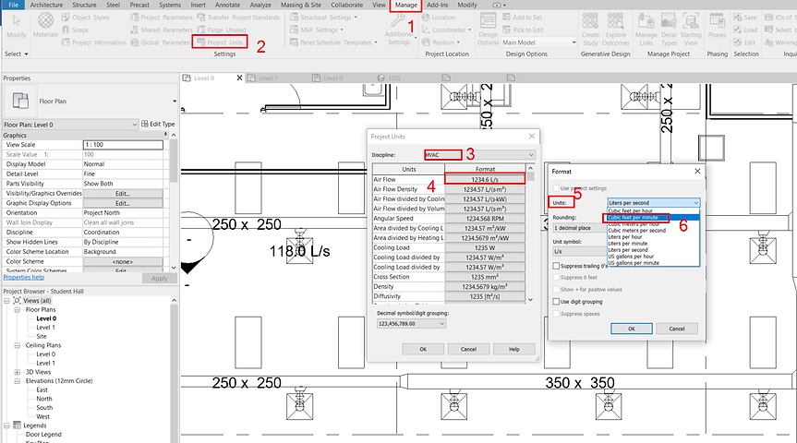Open Shared Parameters
The height and width of the screenshot is (443, 797).
(x=162, y=30)
